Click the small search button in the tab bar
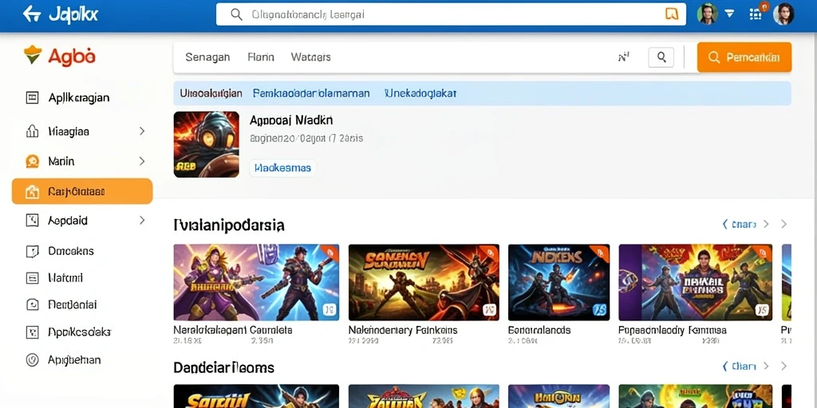 661,57
